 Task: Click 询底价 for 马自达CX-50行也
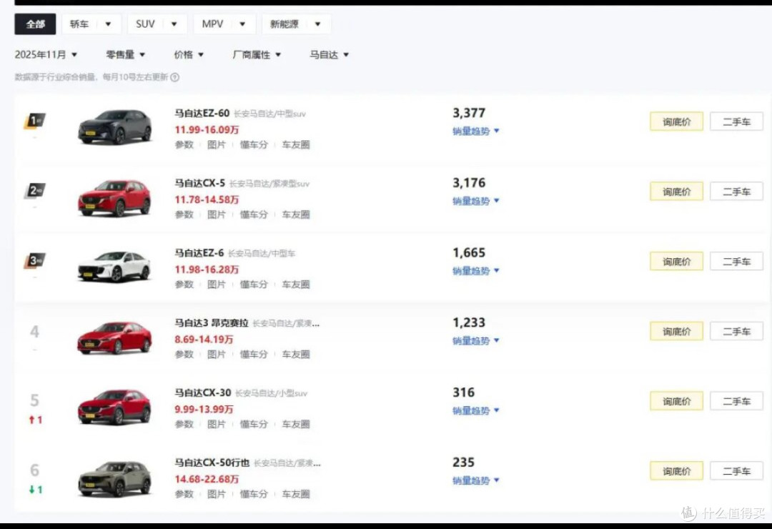tap(676, 471)
